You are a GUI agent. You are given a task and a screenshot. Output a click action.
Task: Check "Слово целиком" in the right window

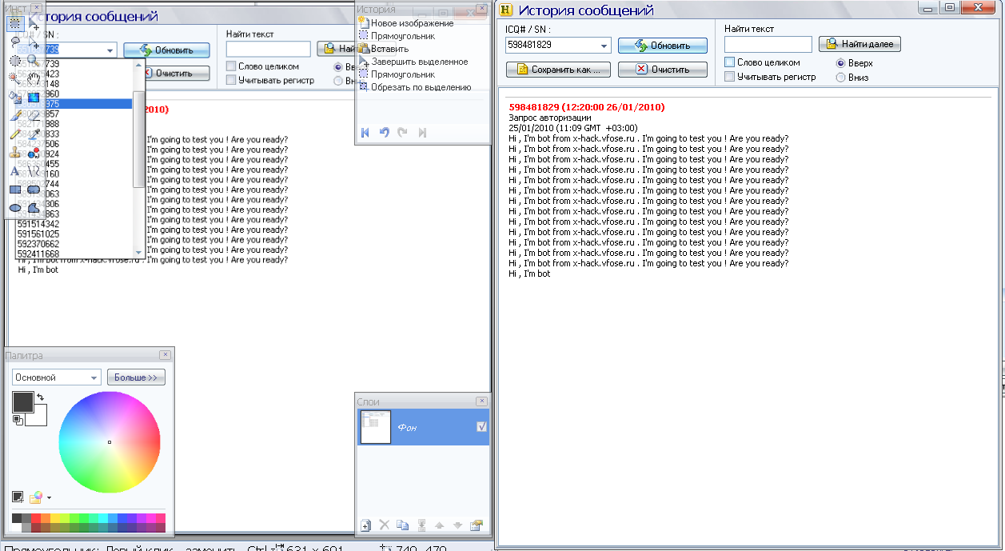pyautogui.click(x=730, y=62)
